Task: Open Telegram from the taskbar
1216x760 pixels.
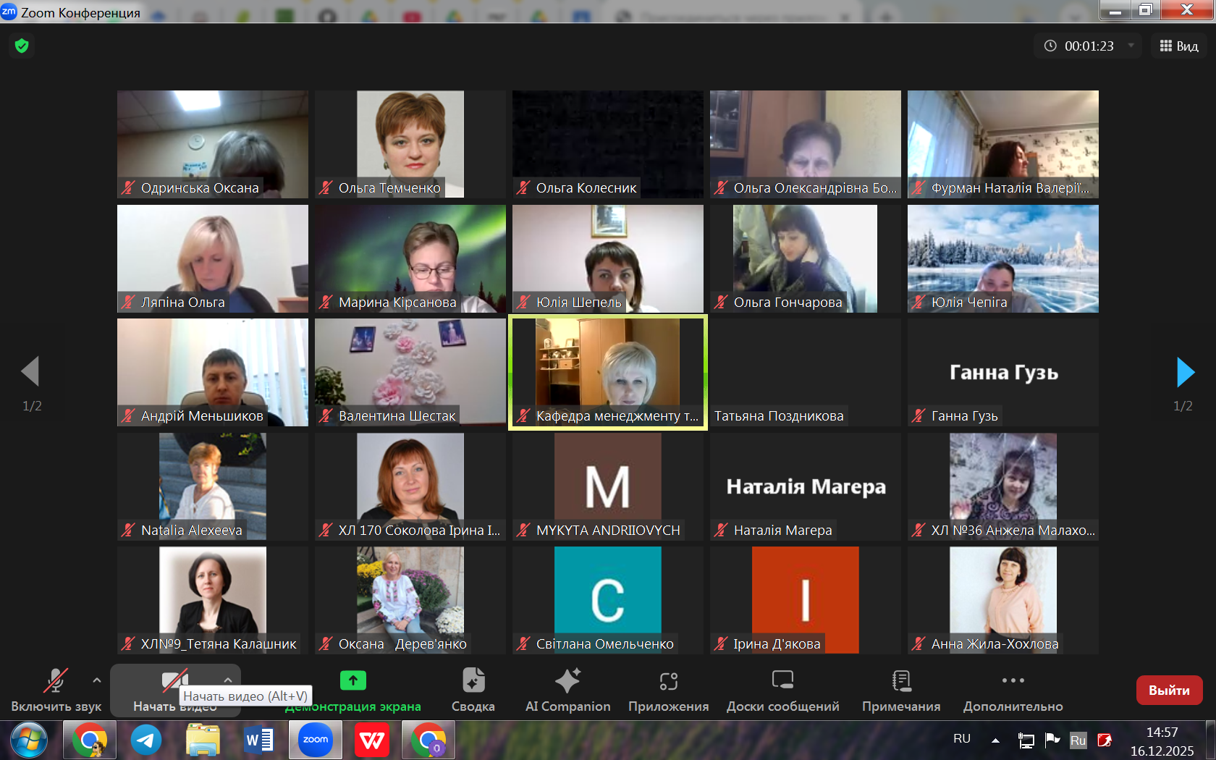Action: (146, 740)
